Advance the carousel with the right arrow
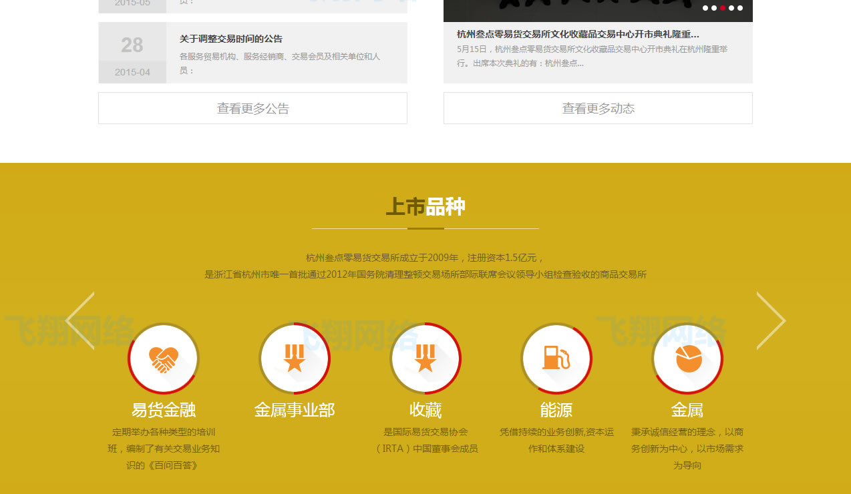This screenshot has width=851, height=494. (x=771, y=321)
